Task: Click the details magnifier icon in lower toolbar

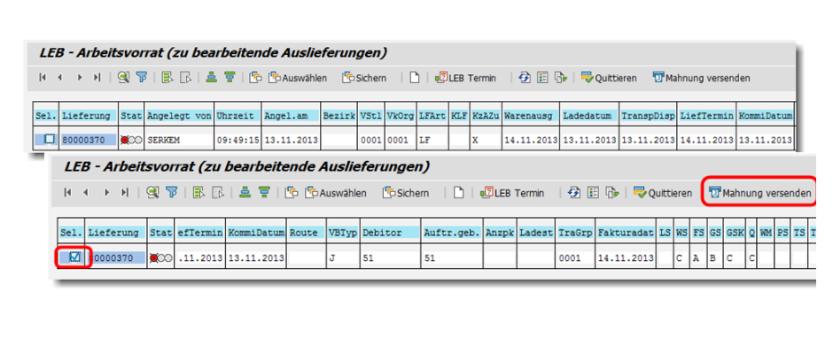Action: 153,193
